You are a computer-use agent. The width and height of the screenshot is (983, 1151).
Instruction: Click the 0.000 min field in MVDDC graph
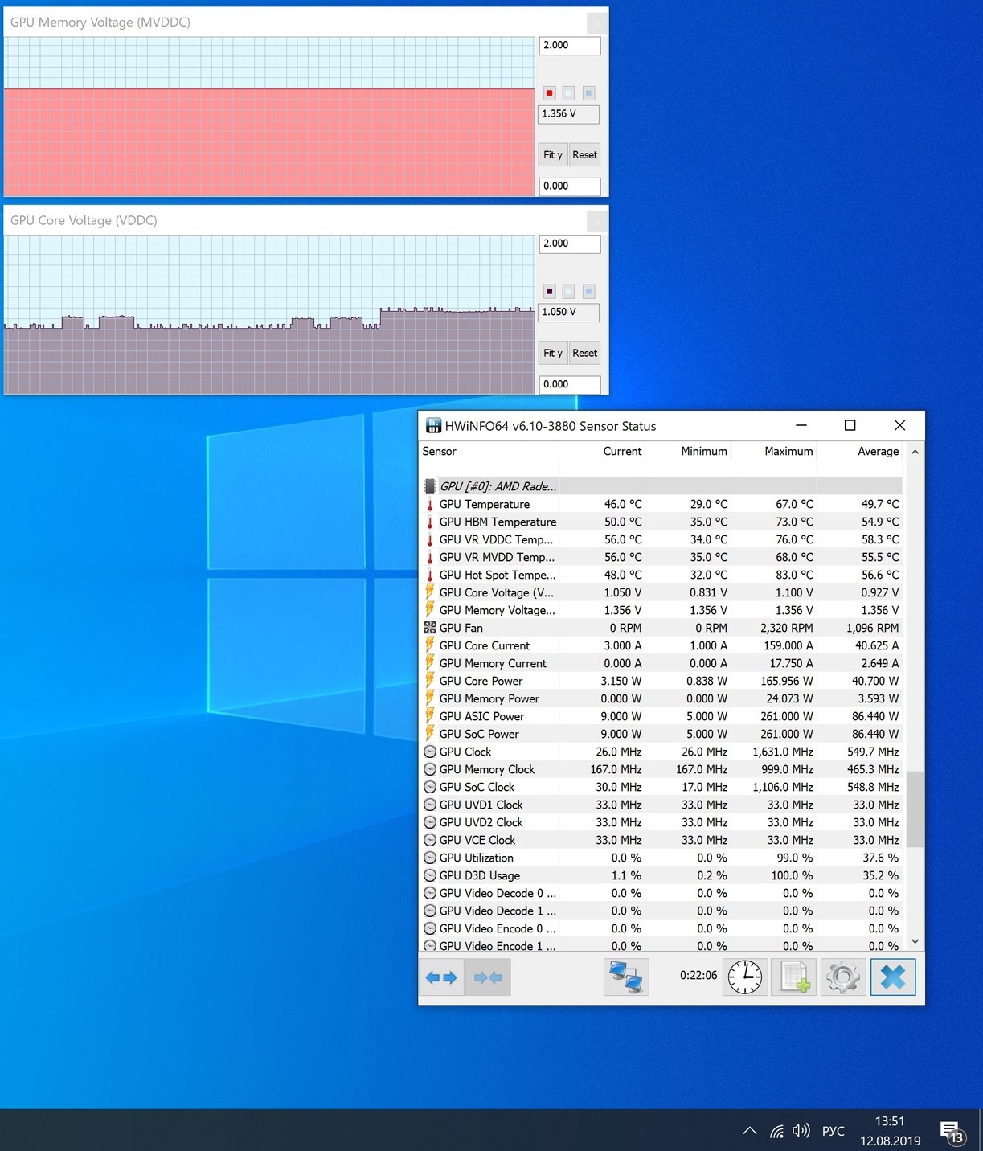coord(570,186)
